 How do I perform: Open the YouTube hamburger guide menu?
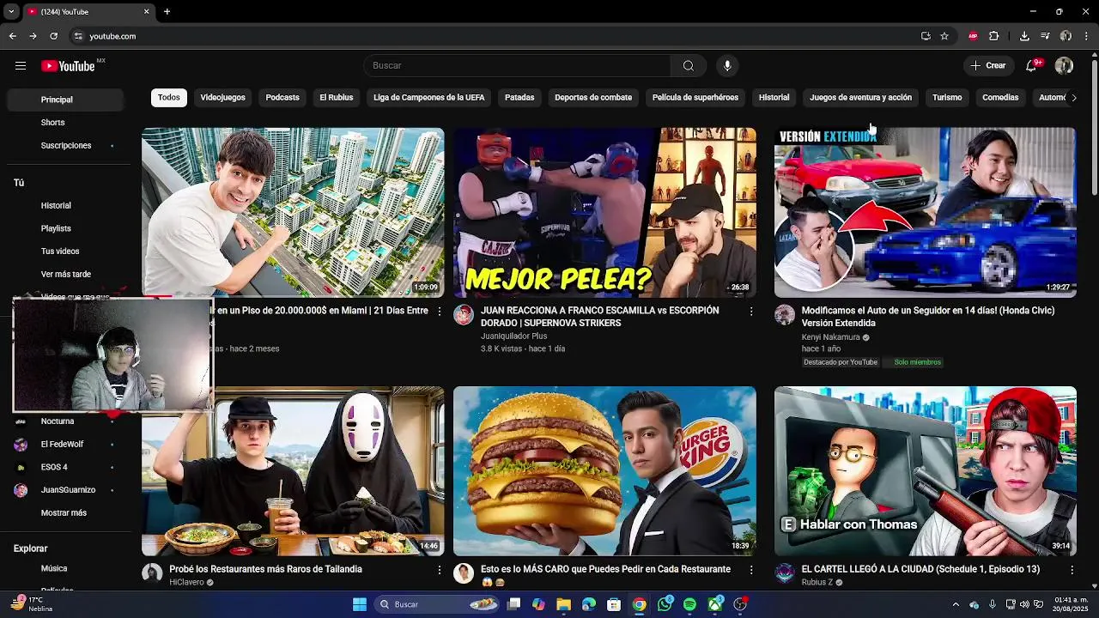coord(21,66)
